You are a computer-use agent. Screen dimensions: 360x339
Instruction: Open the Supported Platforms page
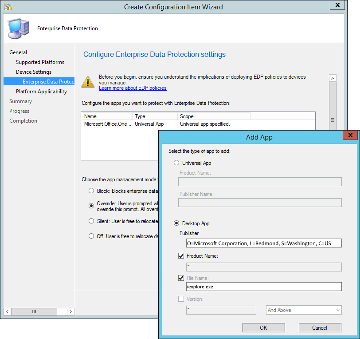click(x=40, y=62)
